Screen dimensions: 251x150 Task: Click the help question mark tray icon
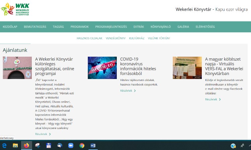click(x=233, y=146)
